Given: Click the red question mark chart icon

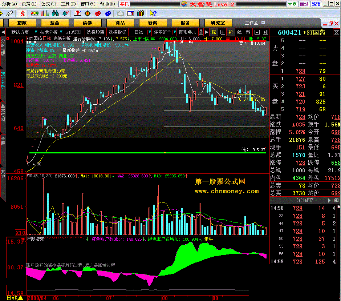Looking at the screenshot, I should pos(77,13).
